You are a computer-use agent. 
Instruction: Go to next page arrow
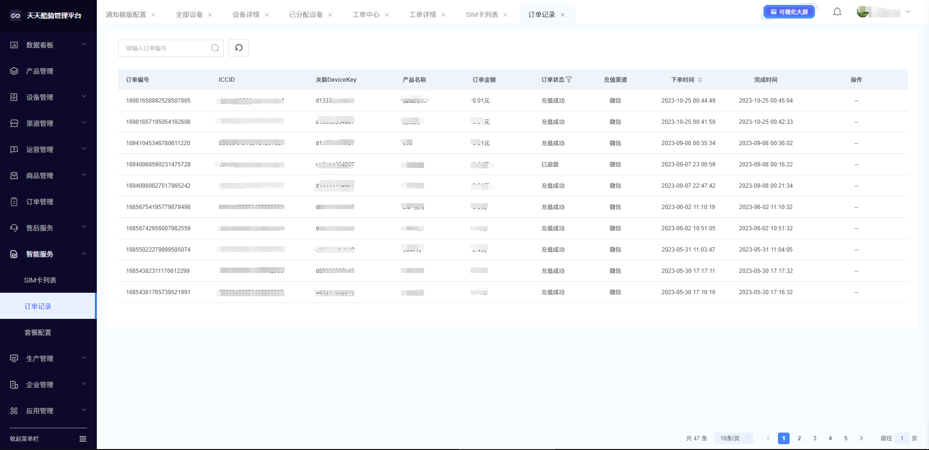861,438
